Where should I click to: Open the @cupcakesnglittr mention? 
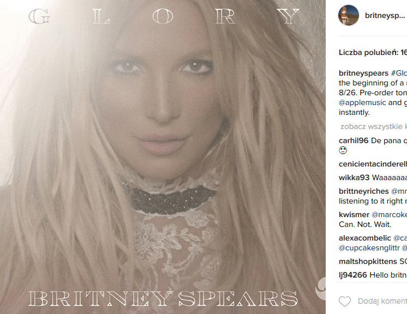coord(369,248)
